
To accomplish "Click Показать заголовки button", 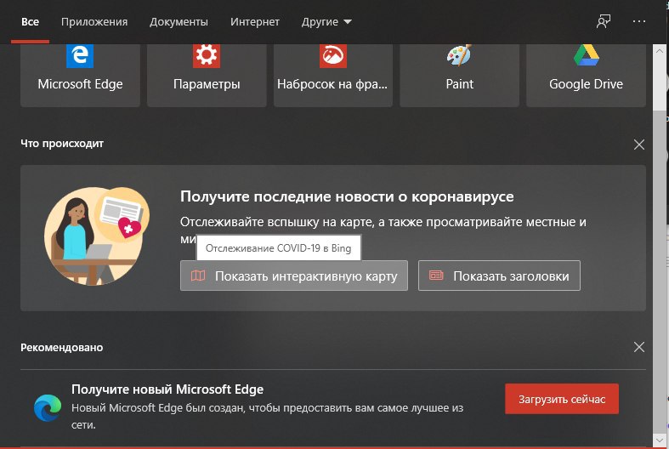I will tap(499, 276).
